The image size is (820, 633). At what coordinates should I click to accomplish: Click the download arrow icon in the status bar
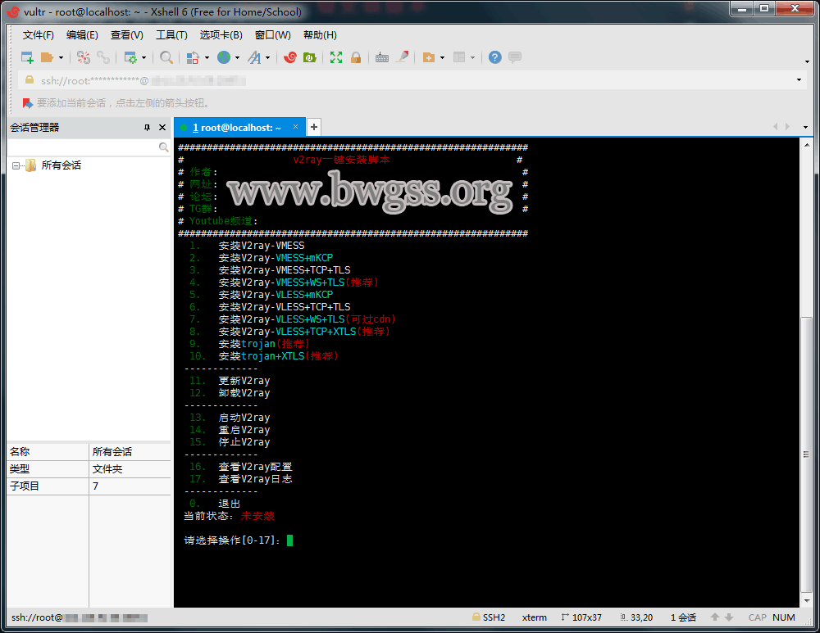[x=729, y=617]
